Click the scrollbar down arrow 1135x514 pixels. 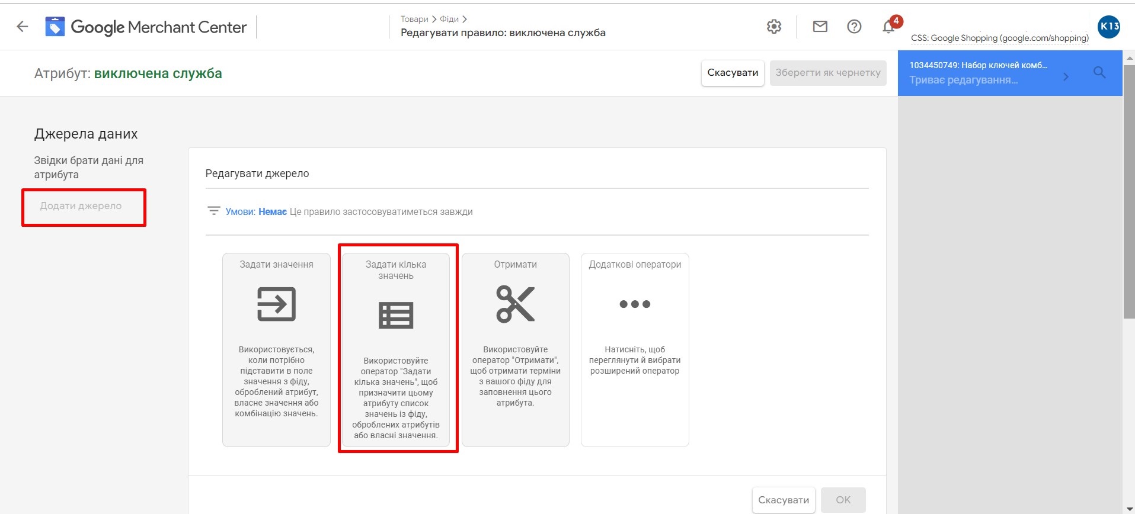point(1128,509)
